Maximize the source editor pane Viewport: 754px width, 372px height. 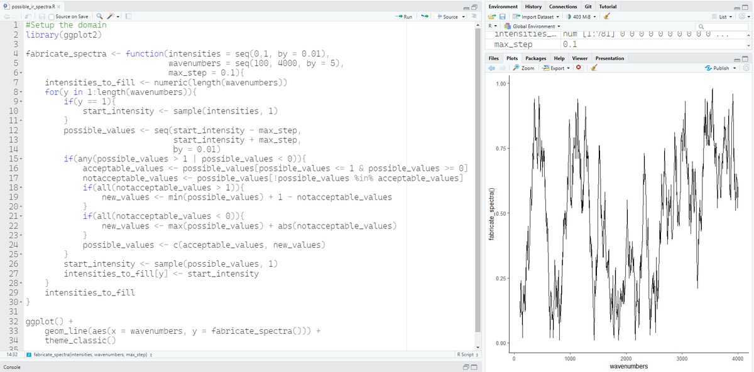[474, 8]
